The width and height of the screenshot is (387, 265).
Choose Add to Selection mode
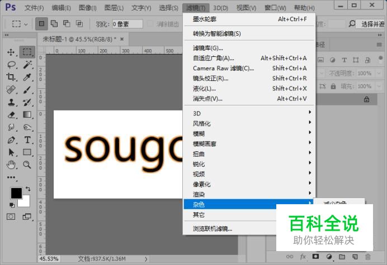pos(54,23)
